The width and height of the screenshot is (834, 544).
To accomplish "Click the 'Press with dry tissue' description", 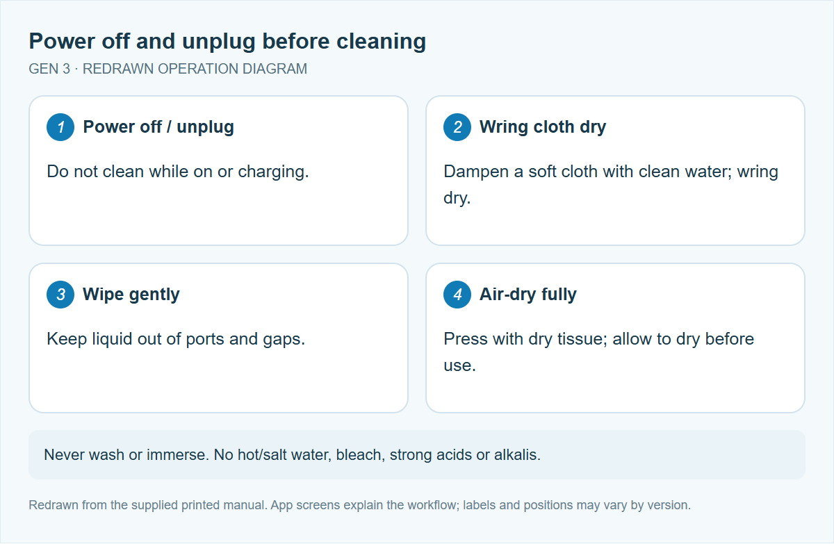I will [599, 352].
